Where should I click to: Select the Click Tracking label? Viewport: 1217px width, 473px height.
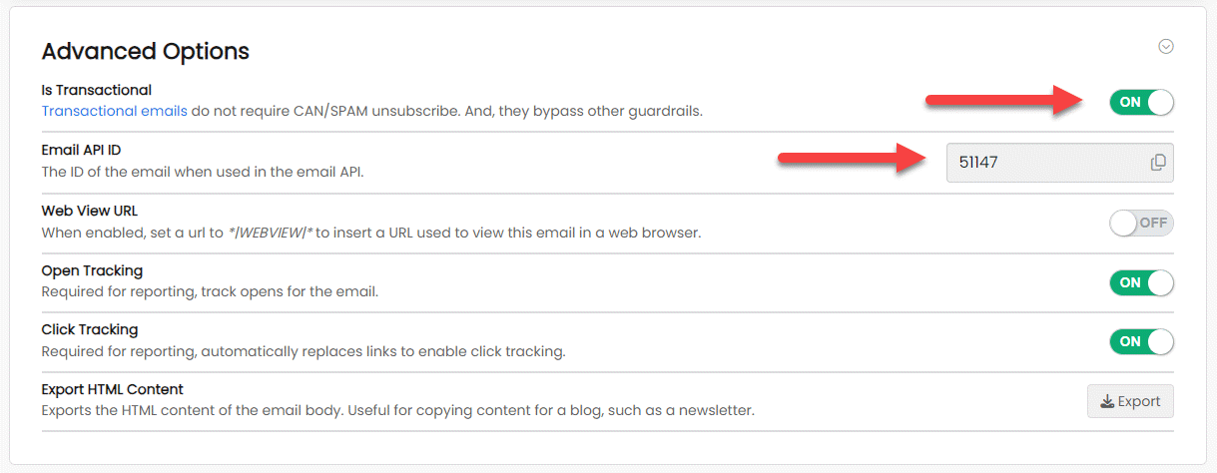(90, 329)
